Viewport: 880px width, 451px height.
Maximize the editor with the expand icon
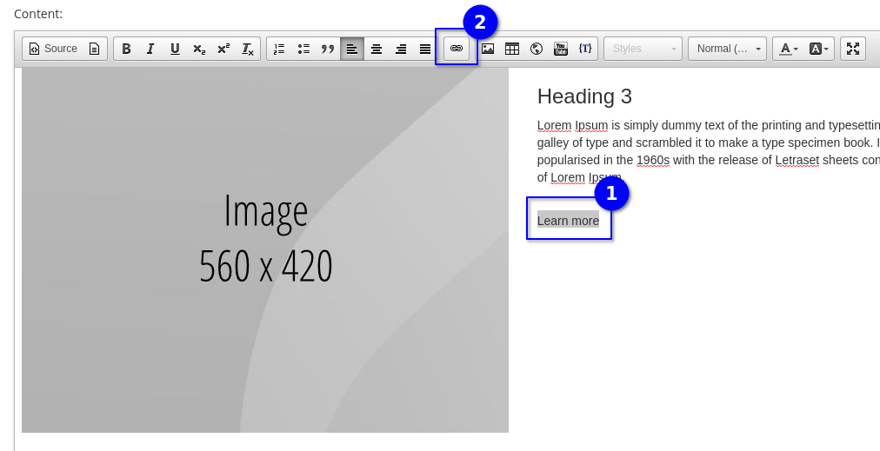pos(852,49)
